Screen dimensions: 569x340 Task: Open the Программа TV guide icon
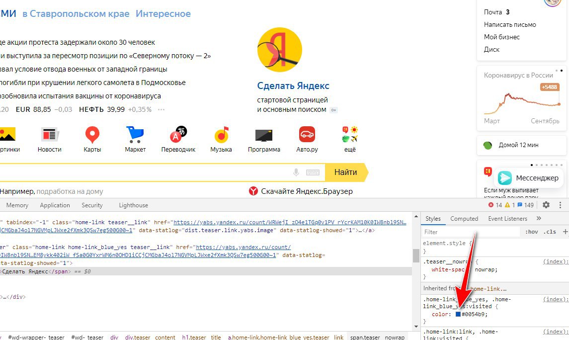click(x=264, y=135)
